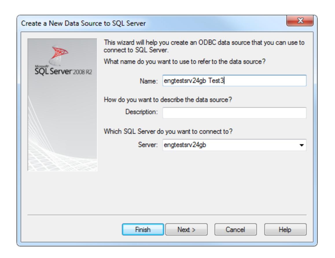
Task: Expand the Server dropdown arrow
Action: click(301, 145)
